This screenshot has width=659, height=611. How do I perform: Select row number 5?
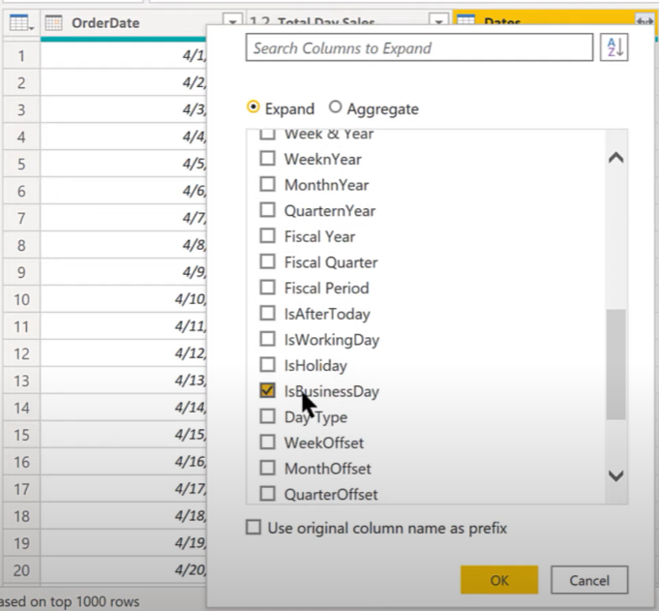tap(21, 164)
